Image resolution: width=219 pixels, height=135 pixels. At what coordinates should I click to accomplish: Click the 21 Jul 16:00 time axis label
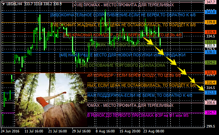pyautogui.click(x=58, y=131)
